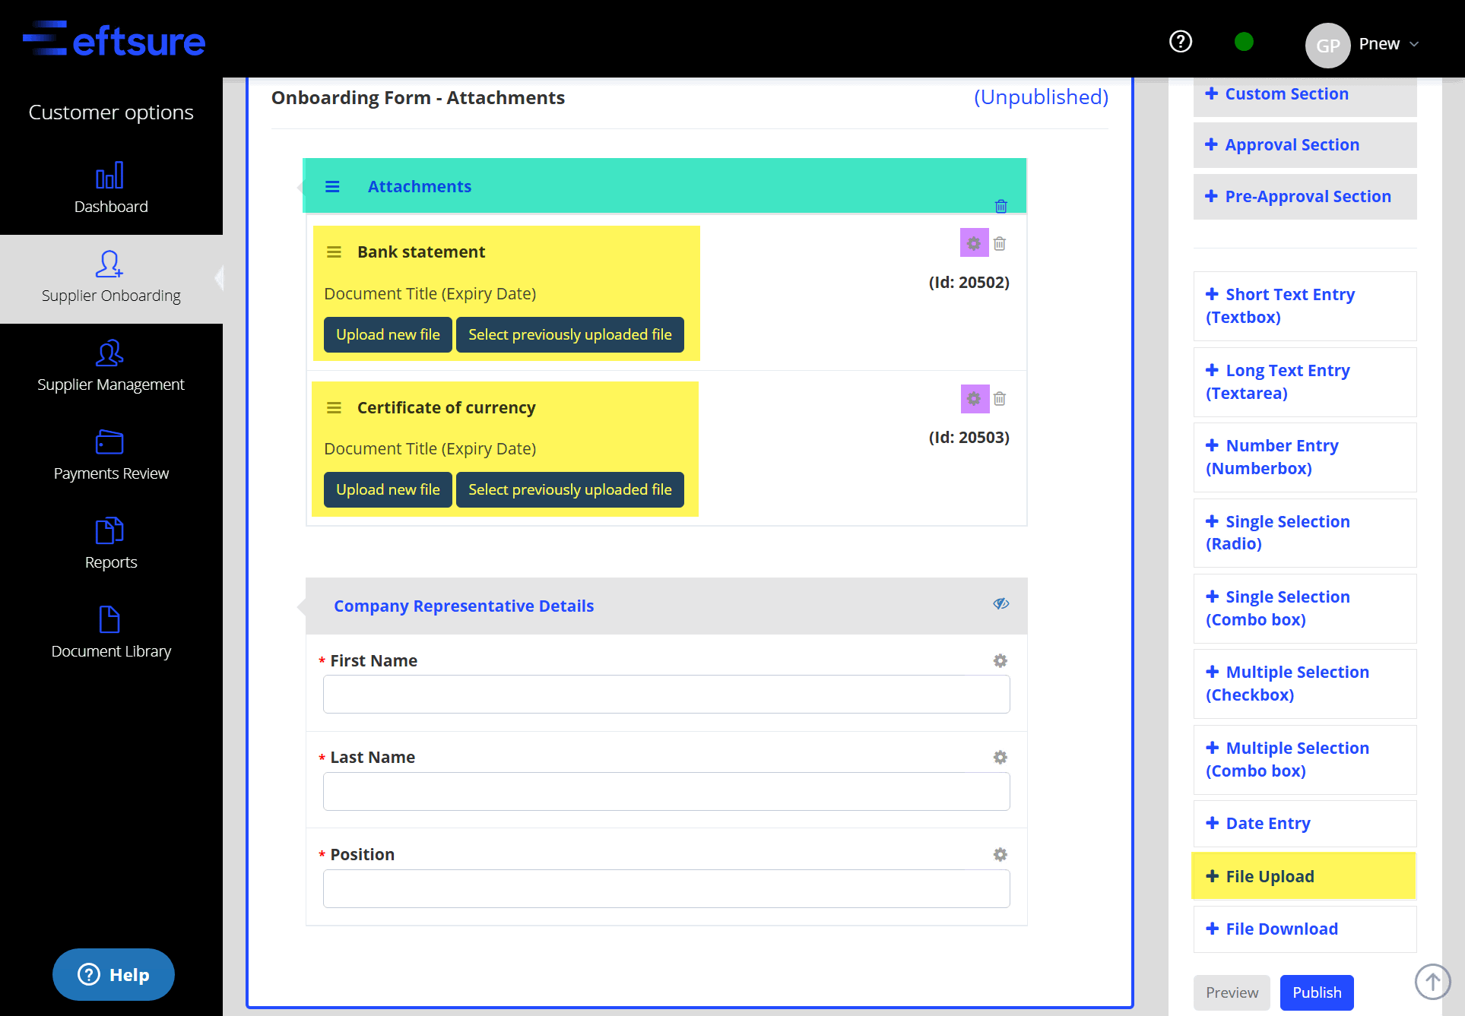Click Upload new file under Bank statement
Viewport: 1465px width, 1016px height.
pyautogui.click(x=388, y=334)
